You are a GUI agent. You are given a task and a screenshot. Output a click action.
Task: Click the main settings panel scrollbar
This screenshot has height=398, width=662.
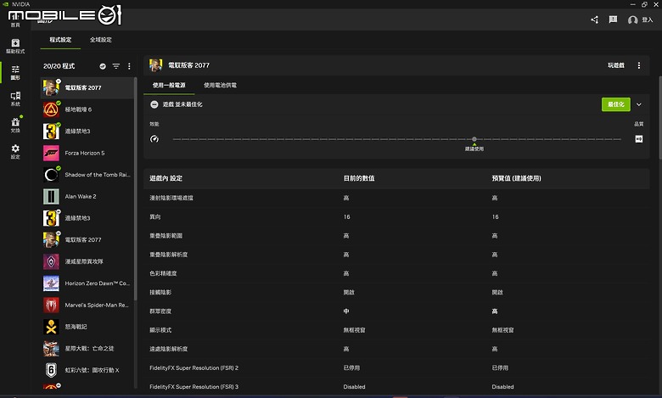click(x=660, y=117)
